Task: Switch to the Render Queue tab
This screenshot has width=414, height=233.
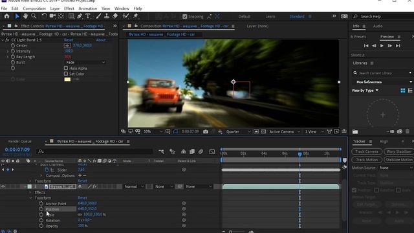Action: [x=20, y=141]
